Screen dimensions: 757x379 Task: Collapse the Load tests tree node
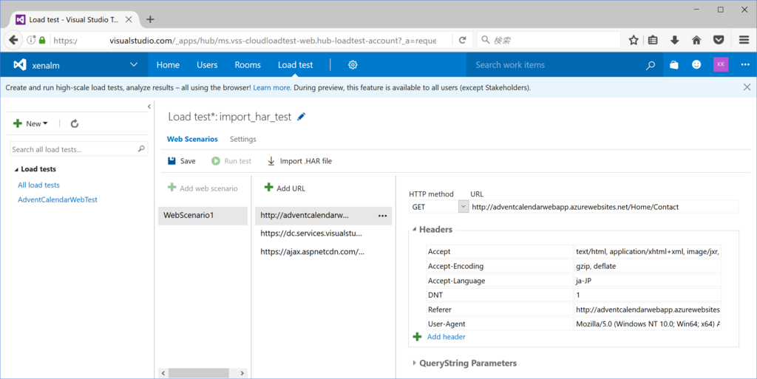[x=16, y=169]
